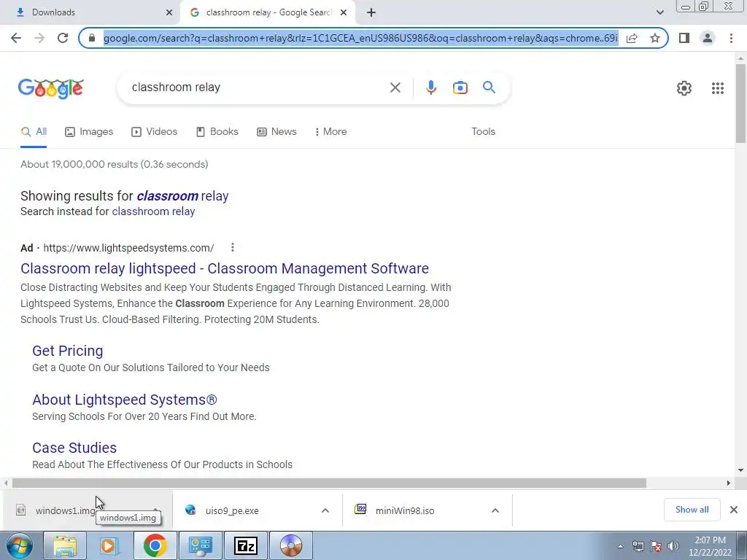Clear the search box with the X icon

[395, 87]
